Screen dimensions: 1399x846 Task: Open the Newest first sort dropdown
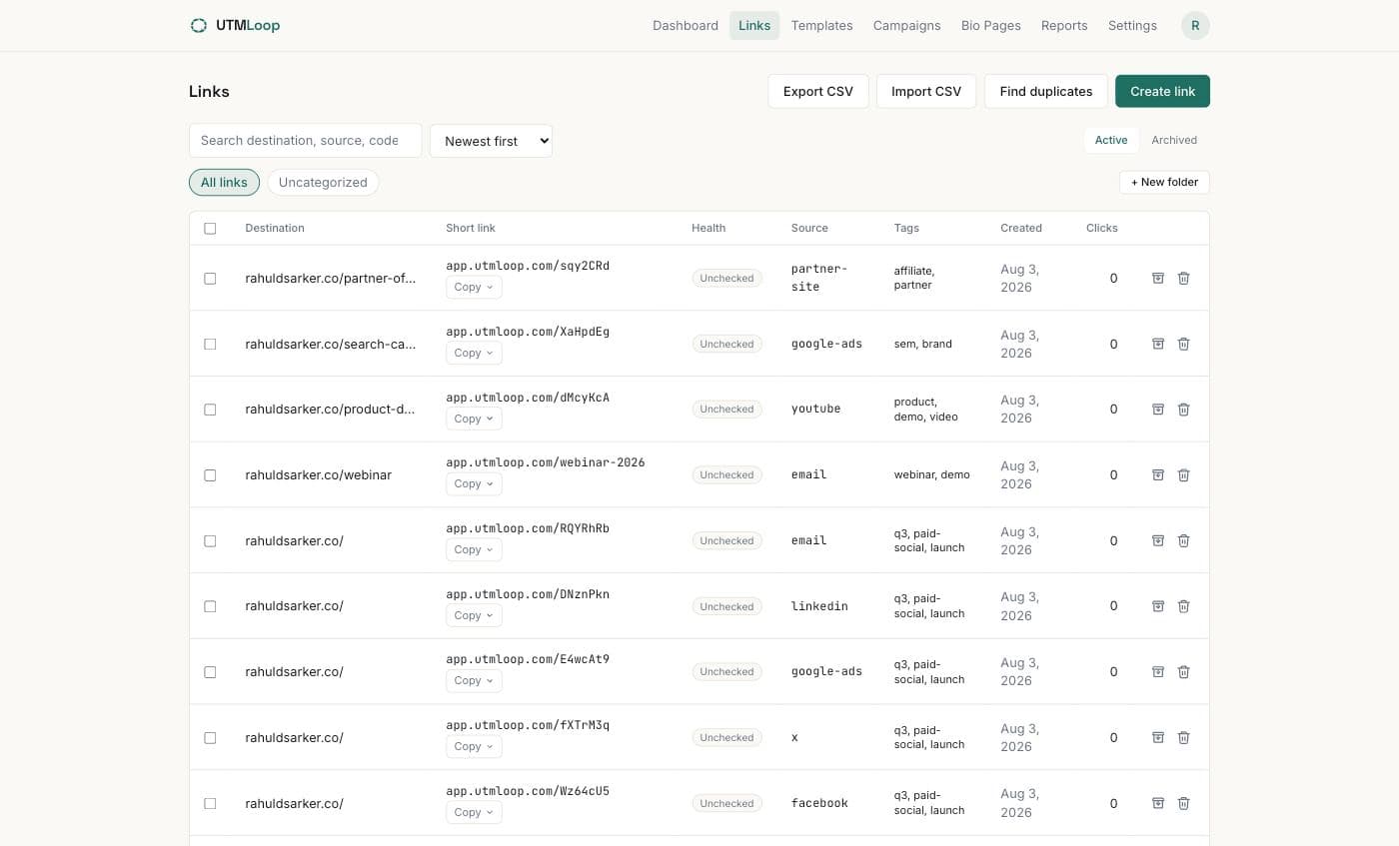click(x=491, y=141)
